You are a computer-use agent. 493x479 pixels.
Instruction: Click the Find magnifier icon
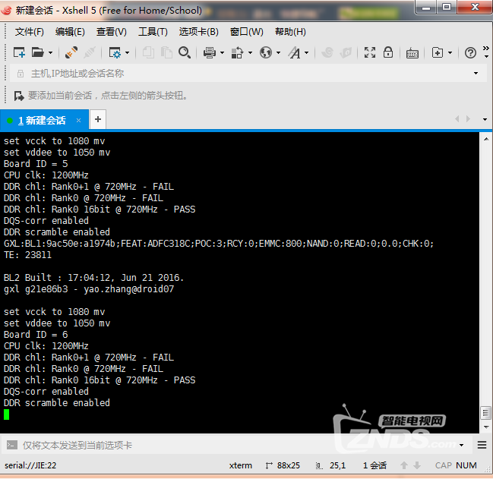point(185,53)
